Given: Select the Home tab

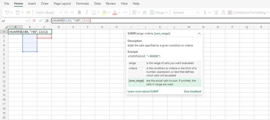Looking at the screenshot, I should [x=18, y=4].
